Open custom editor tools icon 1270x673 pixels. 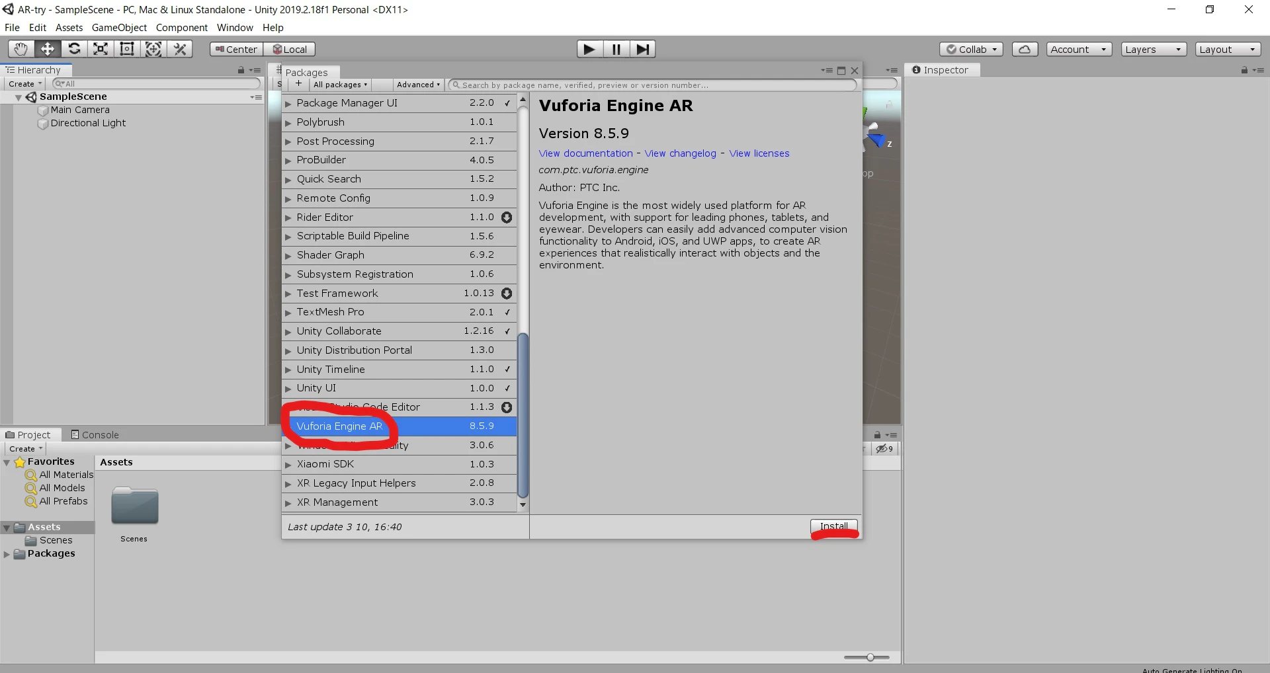tap(179, 49)
